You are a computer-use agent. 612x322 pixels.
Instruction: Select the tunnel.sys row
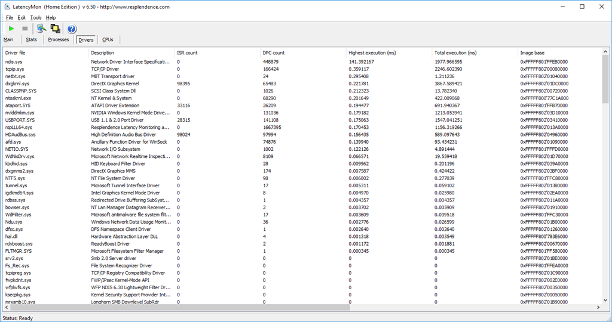click(x=302, y=185)
